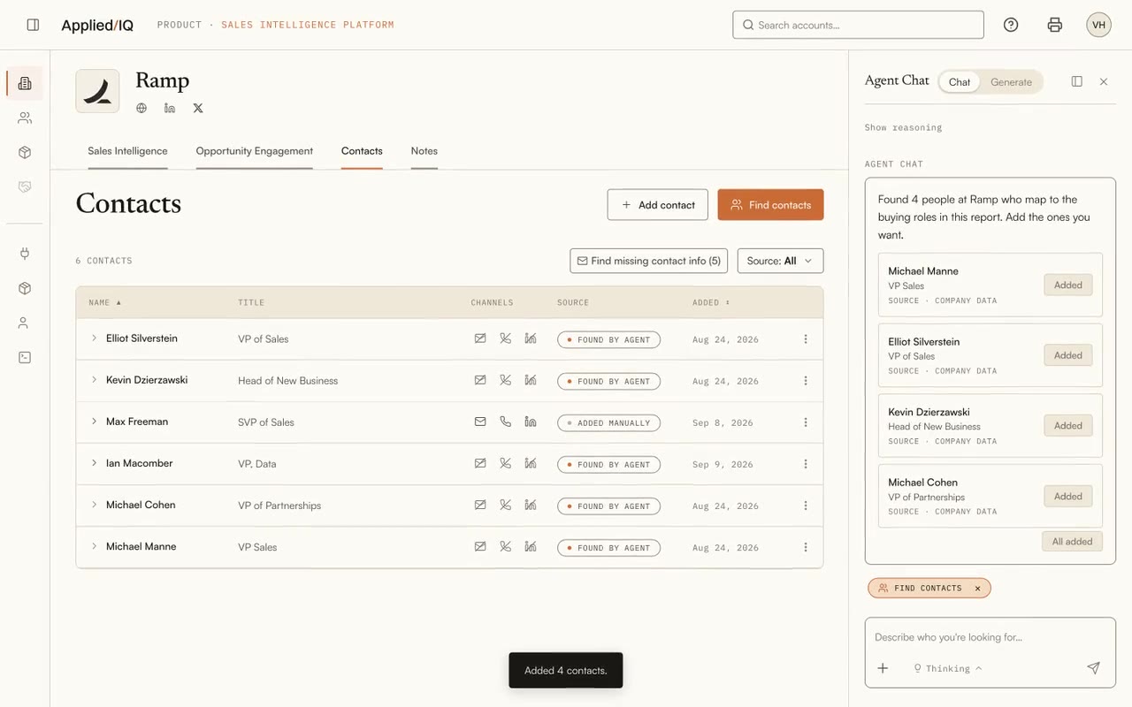Expand the Elliot Silverstein row
This screenshot has width=1132, height=707.
[94, 338]
